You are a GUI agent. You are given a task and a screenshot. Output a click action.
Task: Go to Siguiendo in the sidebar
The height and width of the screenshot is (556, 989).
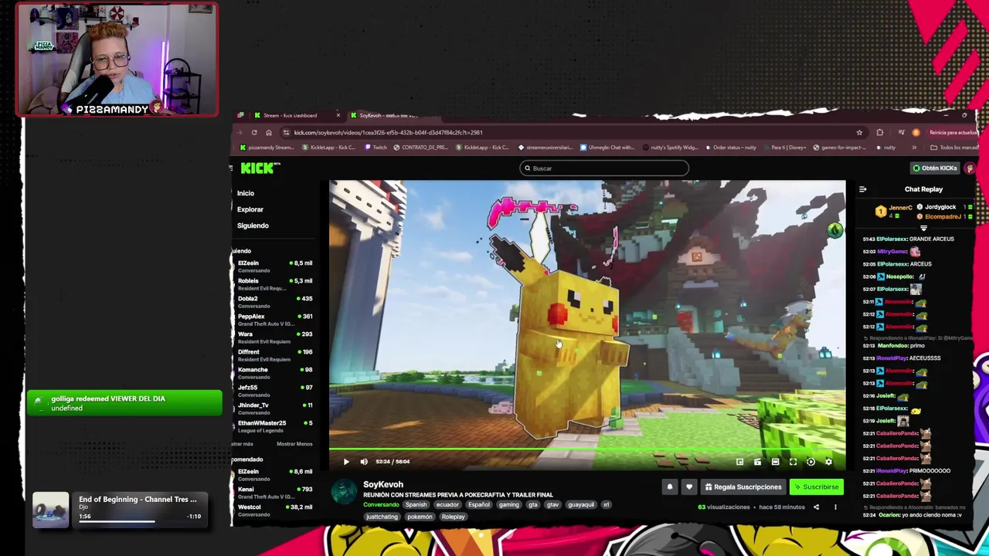tap(253, 225)
